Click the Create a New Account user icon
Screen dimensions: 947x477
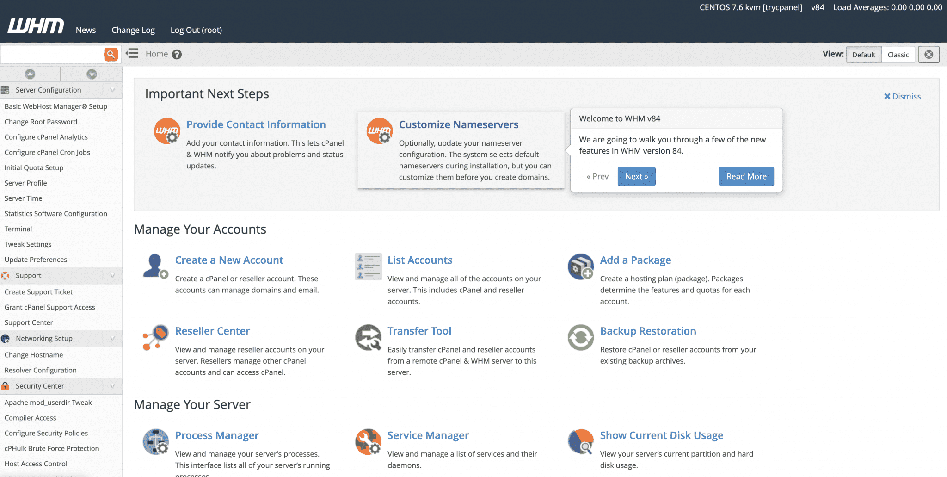coord(155,266)
